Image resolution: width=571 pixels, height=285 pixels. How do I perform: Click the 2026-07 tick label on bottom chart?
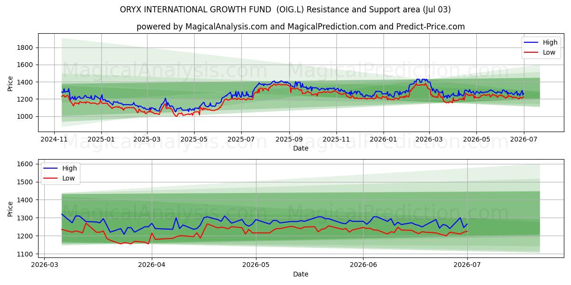pyautogui.click(x=467, y=265)
